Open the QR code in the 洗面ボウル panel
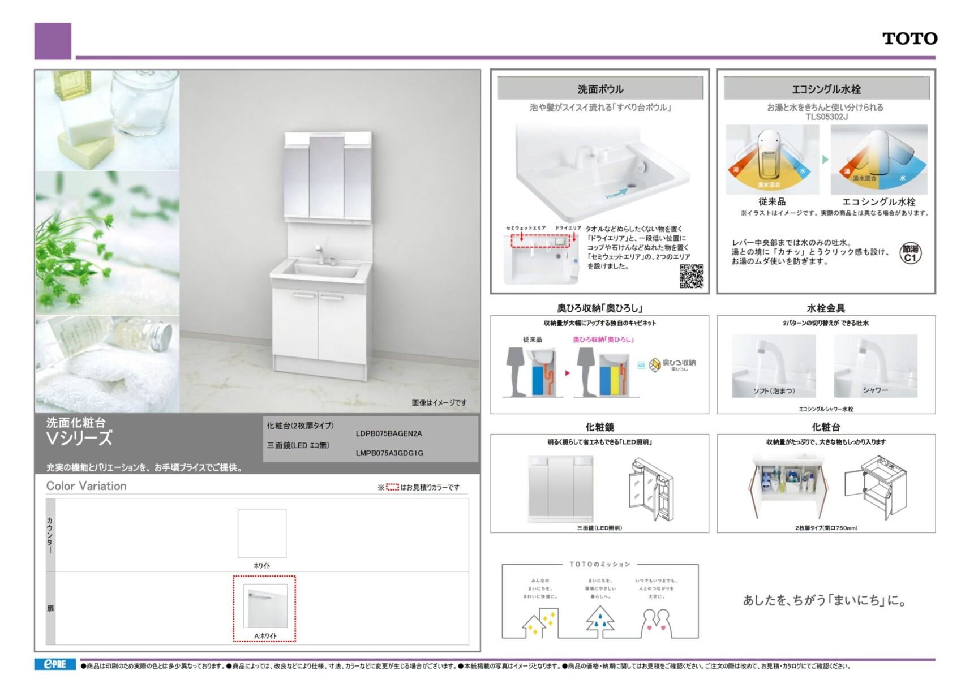Image resolution: width=961 pixels, height=679 pixels. coord(691,276)
